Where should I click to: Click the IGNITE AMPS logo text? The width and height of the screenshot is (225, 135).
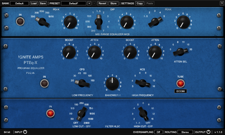click(x=31, y=57)
